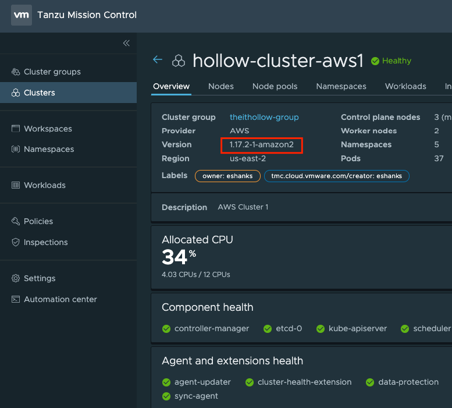Click the Healthy status indicator
Image resolution: width=452 pixels, height=408 pixels.
391,61
